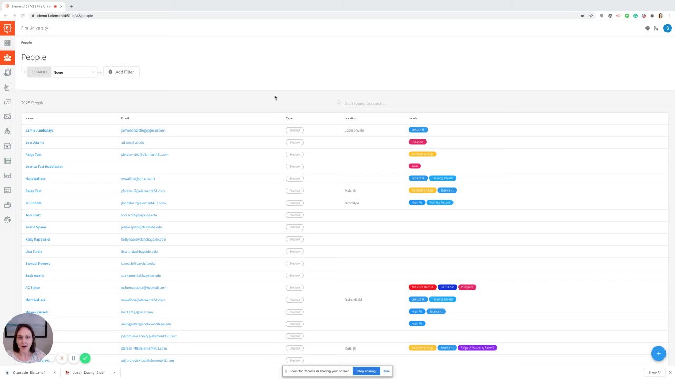Click the Add Filter button

121,72
